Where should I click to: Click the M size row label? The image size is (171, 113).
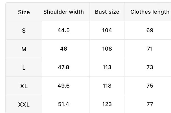pyautogui.click(x=24, y=49)
